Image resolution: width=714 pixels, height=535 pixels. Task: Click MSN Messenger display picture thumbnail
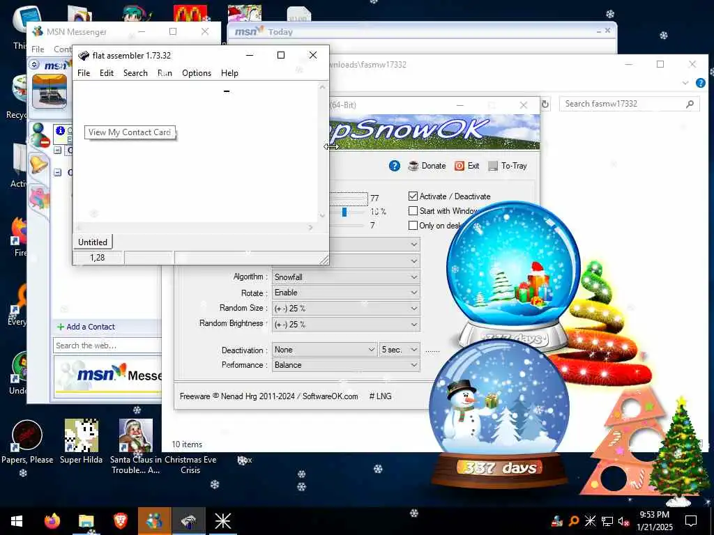pos(50,91)
